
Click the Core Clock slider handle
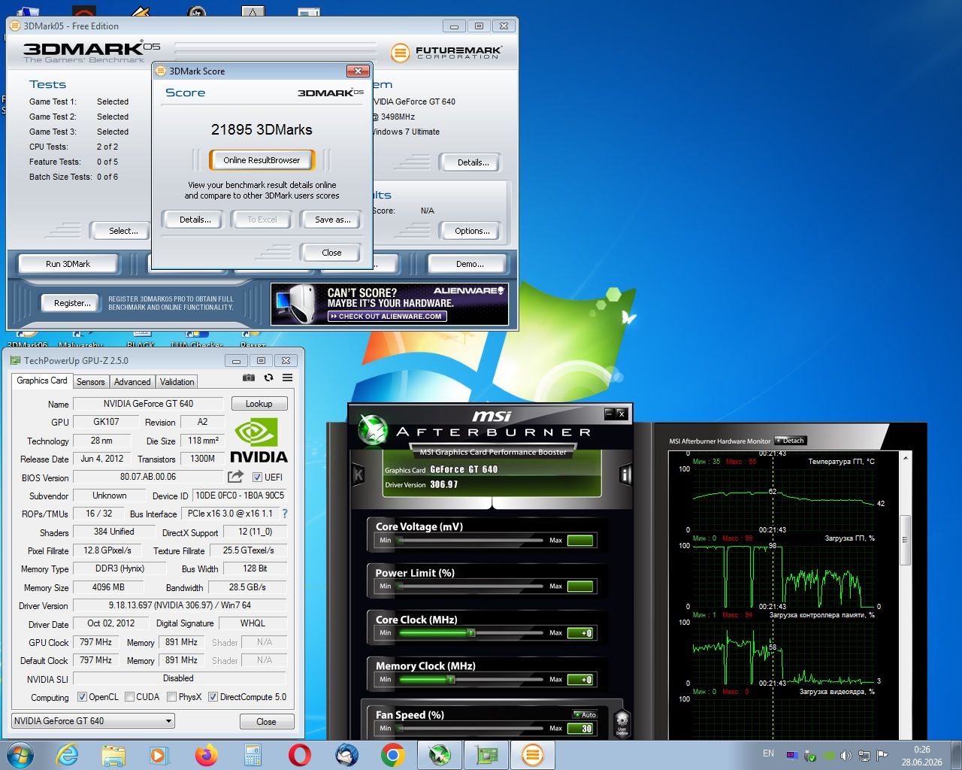click(471, 633)
